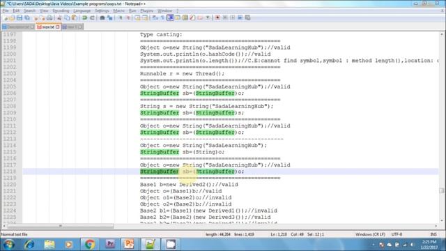Click 'Base1 b=new Derived2();//valid' line

(x=189, y=185)
